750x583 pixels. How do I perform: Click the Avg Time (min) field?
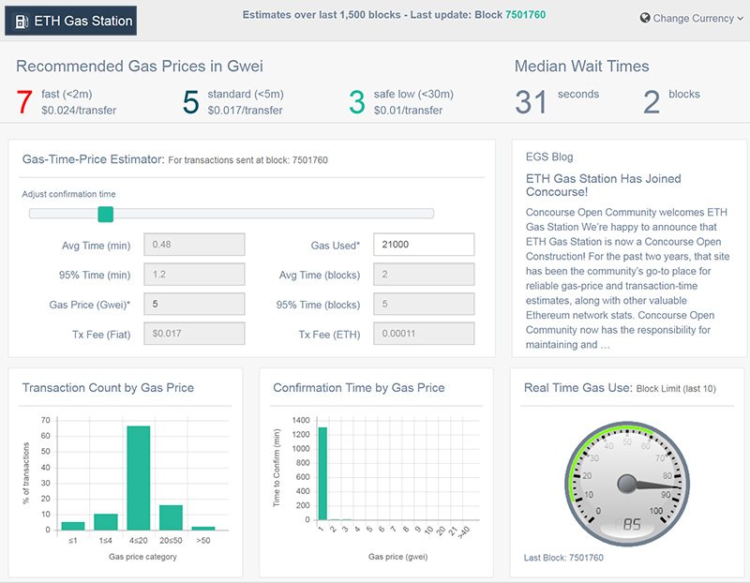click(194, 245)
